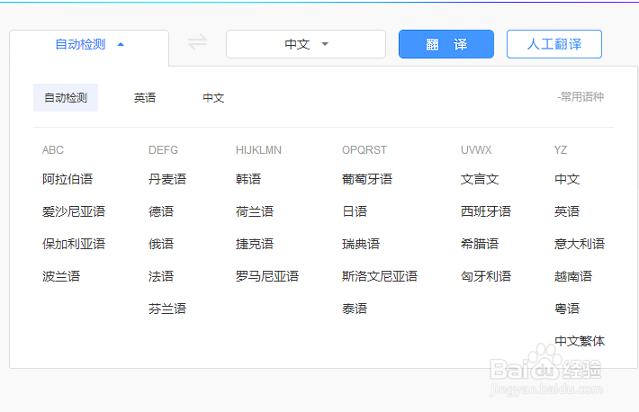Pick 中文繁体 from the YZ column
This screenshot has width=639, height=412.
click(580, 341)
